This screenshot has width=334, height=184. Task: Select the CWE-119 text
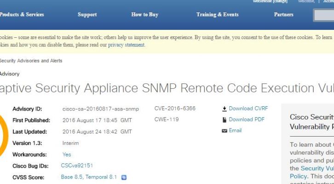point(167,120)
